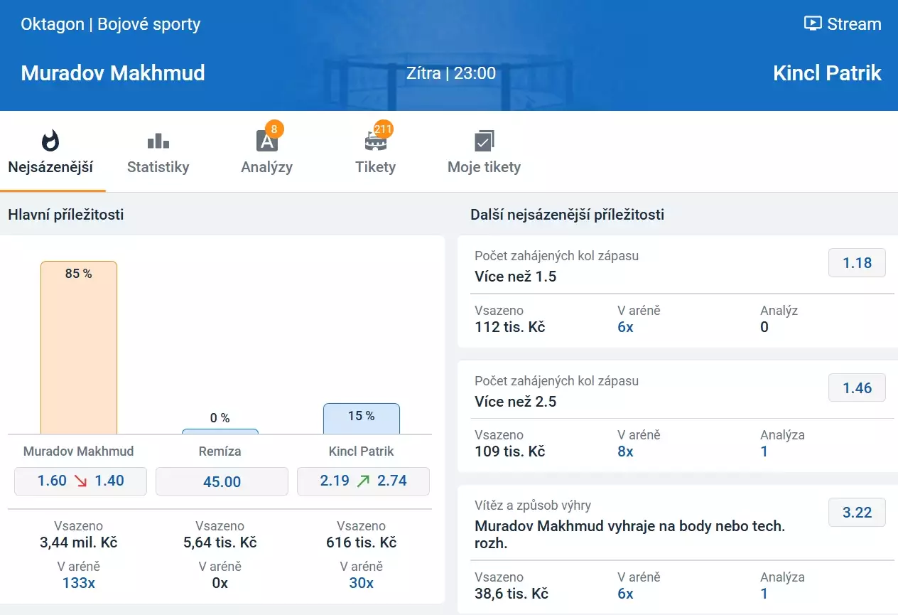The image size is (898, 615).
Task: Select odds 3.22 for Muradov on points
Action: pos(857,512)
